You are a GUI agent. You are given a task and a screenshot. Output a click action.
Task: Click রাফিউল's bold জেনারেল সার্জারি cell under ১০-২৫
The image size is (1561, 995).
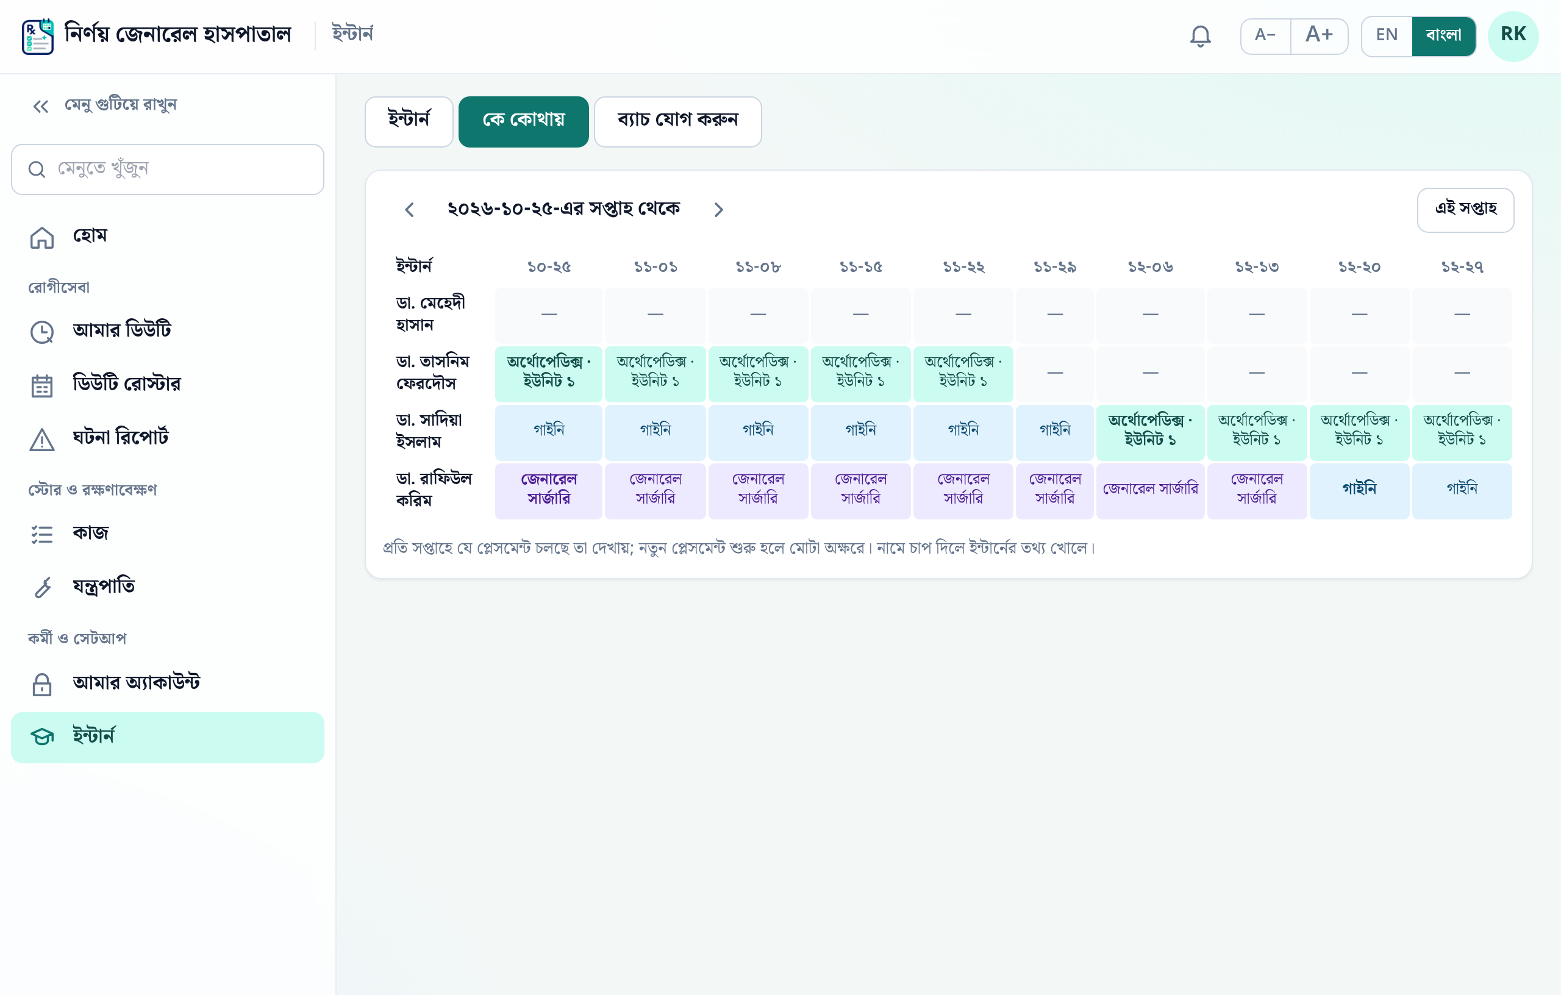point(548,490)
